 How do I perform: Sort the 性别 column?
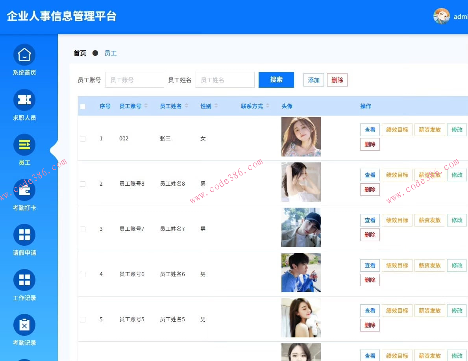click(216, 106)
